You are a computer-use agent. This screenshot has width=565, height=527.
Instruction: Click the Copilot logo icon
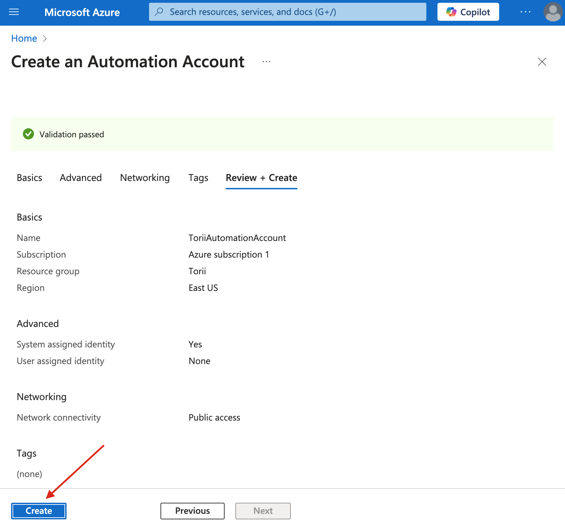(x=451, y=12)
